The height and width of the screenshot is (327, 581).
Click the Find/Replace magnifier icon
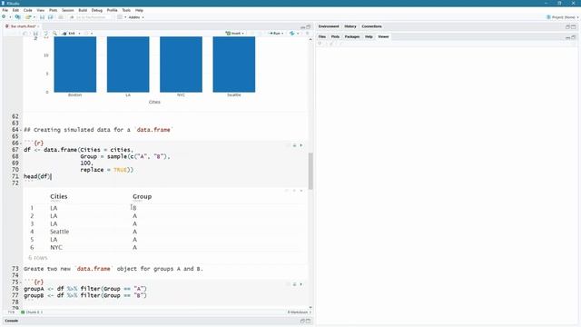[54, 34]
